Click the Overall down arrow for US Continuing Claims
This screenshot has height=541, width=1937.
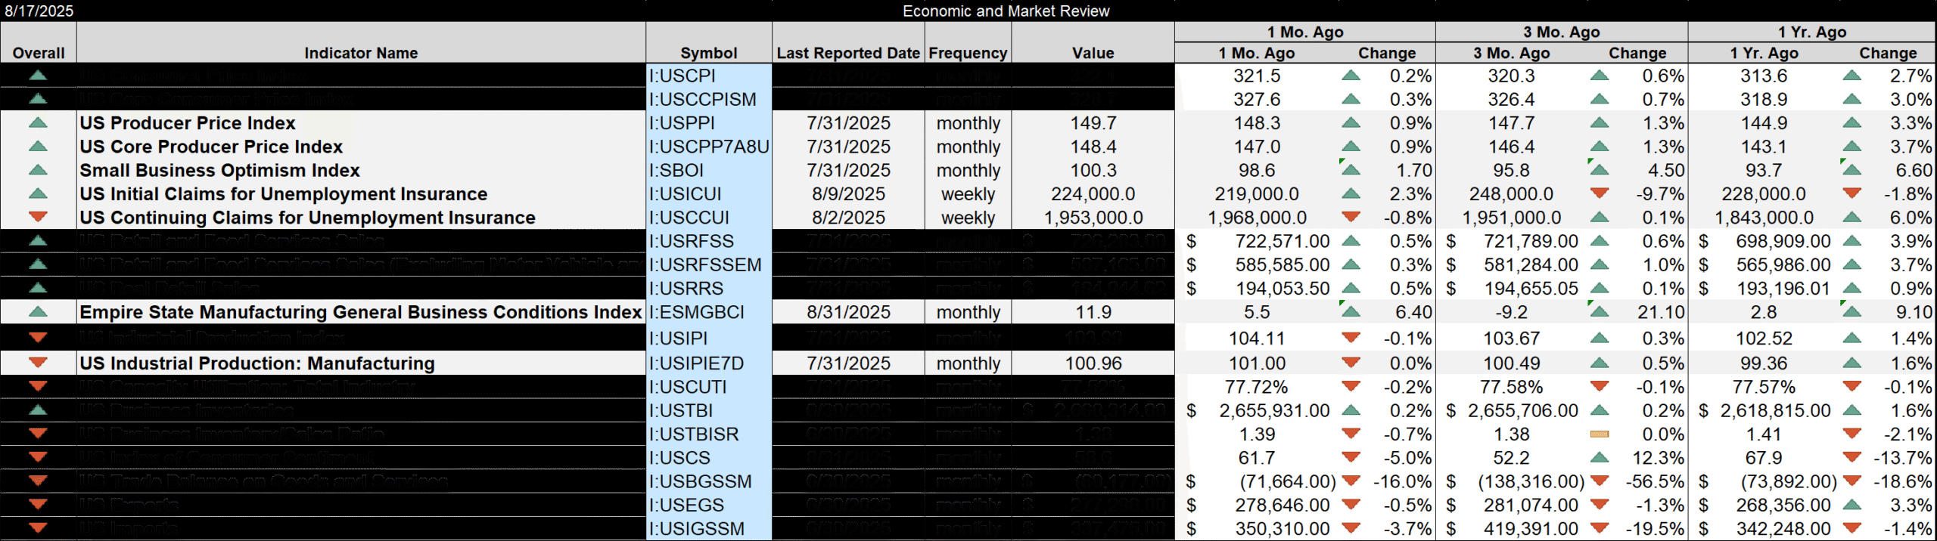[38, 218]
